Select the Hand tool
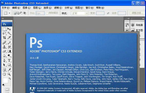This screenshot has width=146, height=93. (4, 74)
